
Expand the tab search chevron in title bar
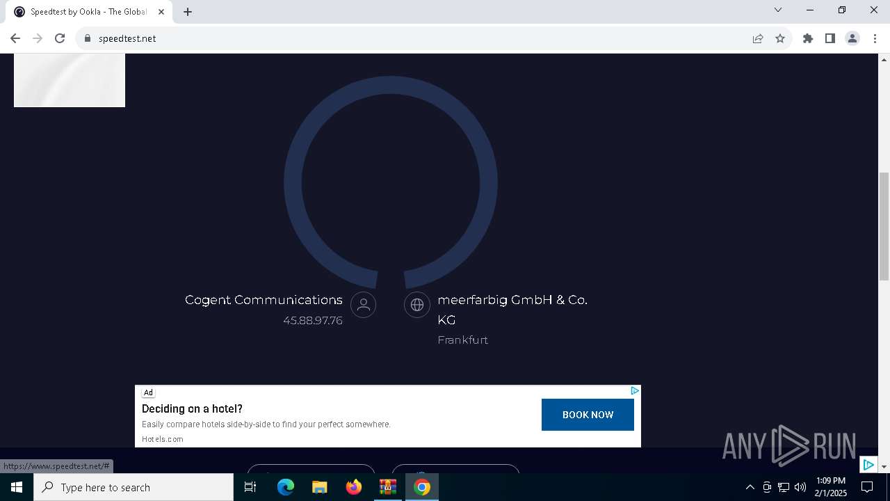778,10
